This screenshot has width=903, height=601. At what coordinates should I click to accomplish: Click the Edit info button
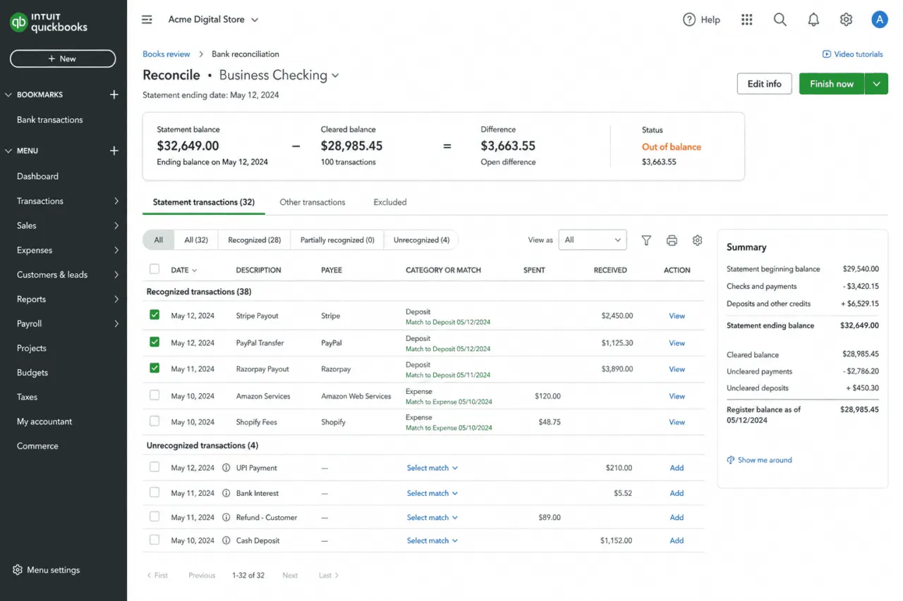pos(764,84)
